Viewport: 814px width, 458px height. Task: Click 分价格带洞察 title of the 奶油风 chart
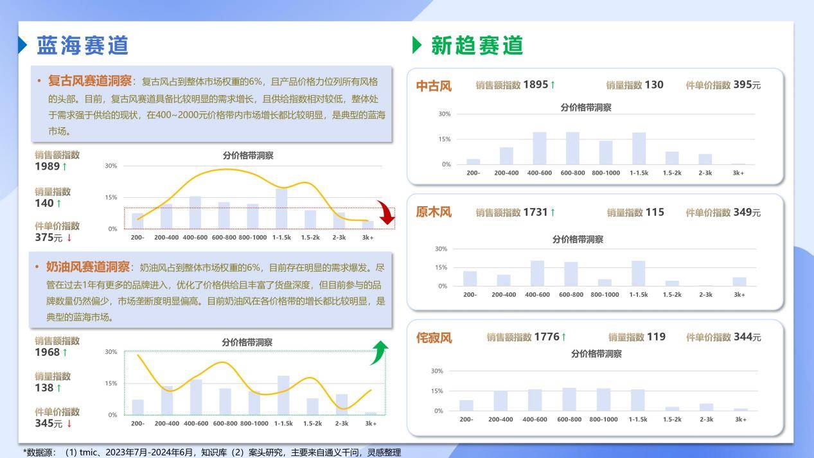click(x=247, y=342)
